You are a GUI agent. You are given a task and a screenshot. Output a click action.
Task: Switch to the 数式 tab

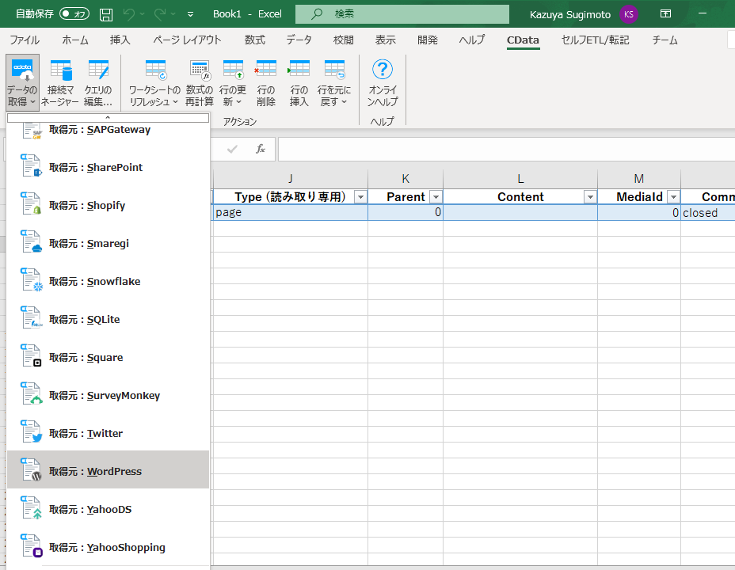click(254, 40)
